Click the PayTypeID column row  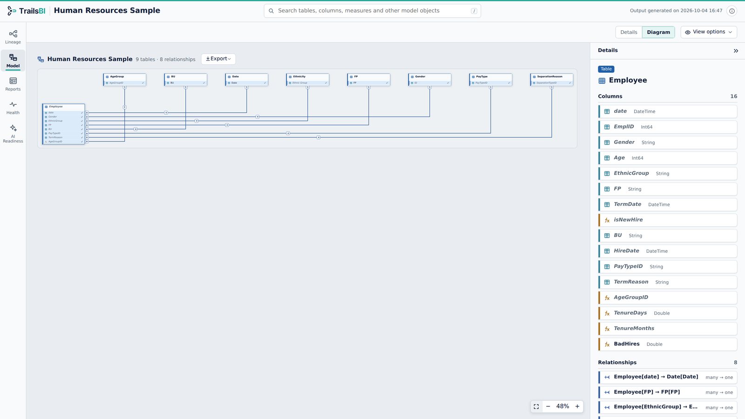[x=668, y=266]
